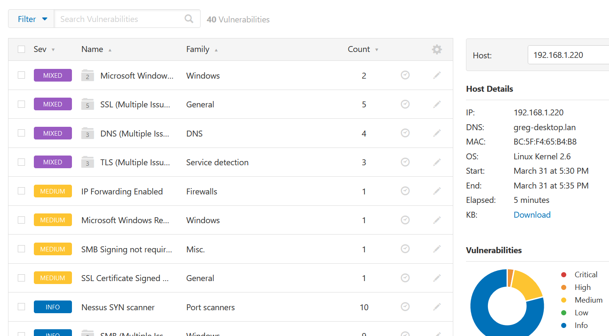Screen dimensions: 609x336
Task: Sort table by Family column header
Action: point(198,49)
